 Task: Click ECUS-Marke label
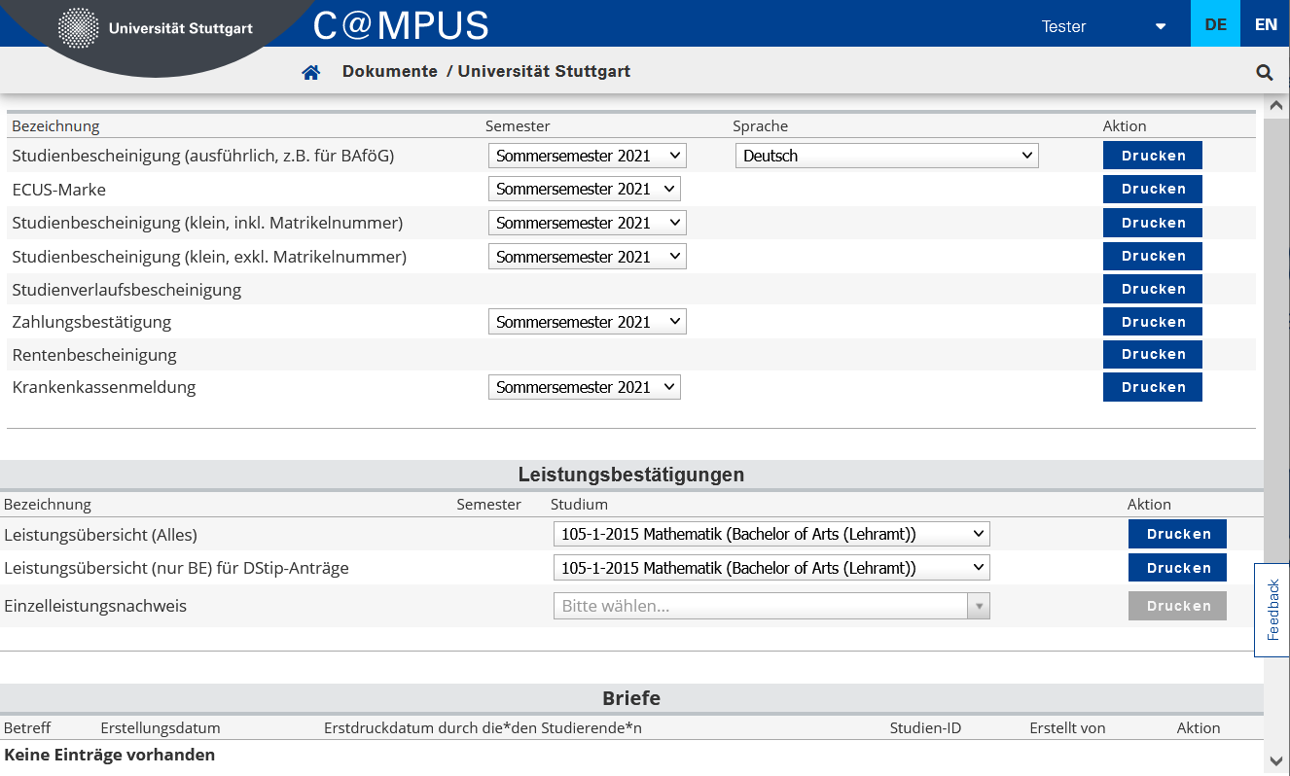tap(58, 190)
